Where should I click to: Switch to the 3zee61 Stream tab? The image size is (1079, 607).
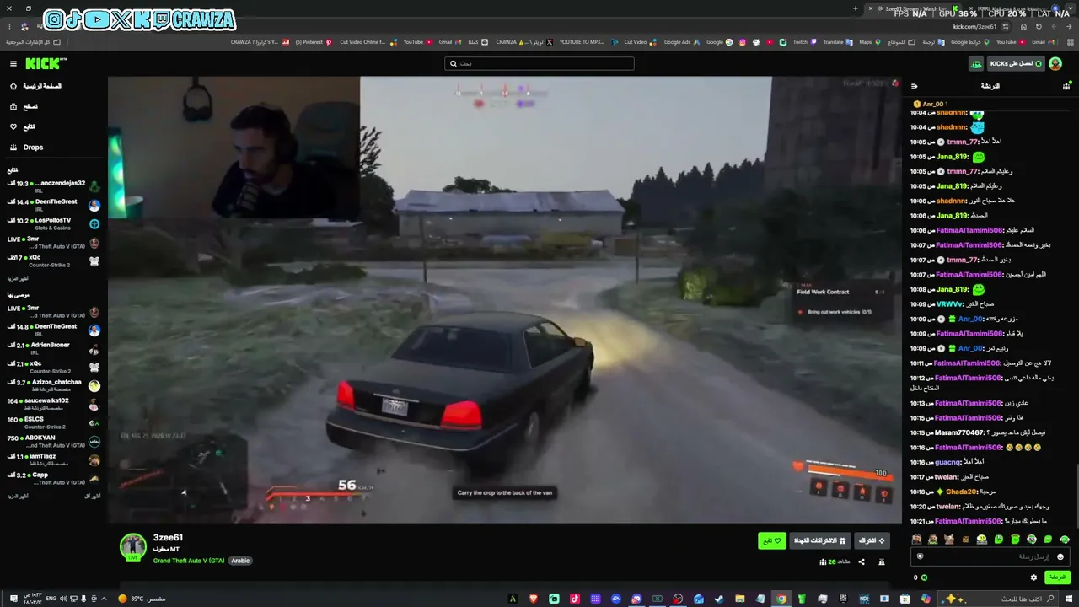[x=914, y=8]
